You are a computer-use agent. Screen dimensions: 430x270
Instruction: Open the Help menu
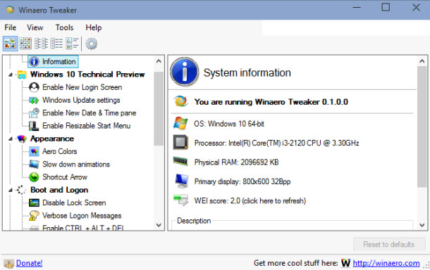tap(94, 27)
